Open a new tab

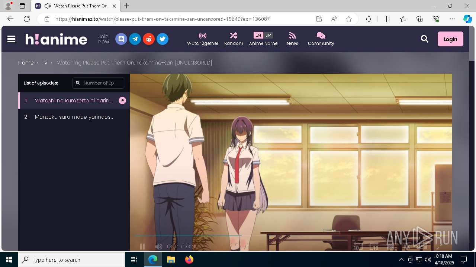point(127,6)
